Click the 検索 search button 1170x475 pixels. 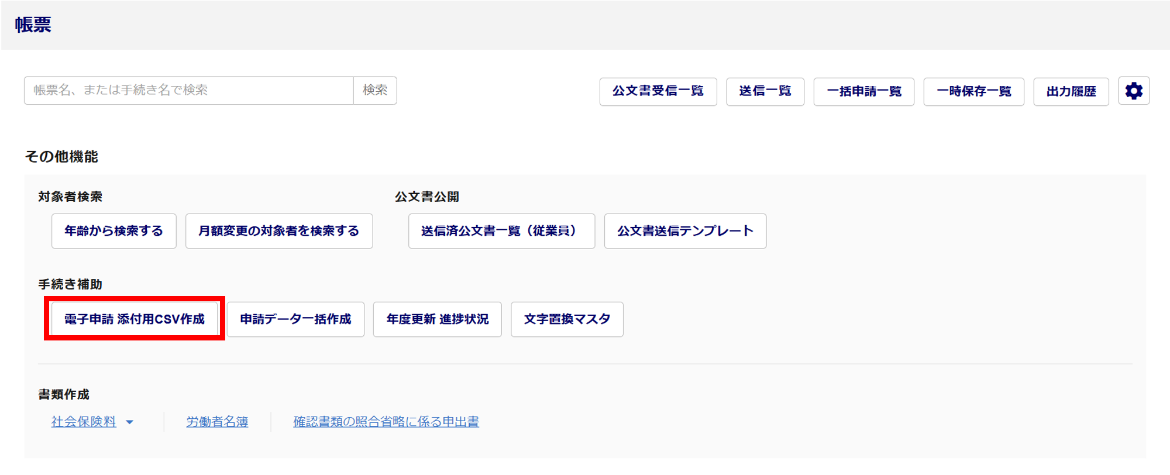[375, 90]
